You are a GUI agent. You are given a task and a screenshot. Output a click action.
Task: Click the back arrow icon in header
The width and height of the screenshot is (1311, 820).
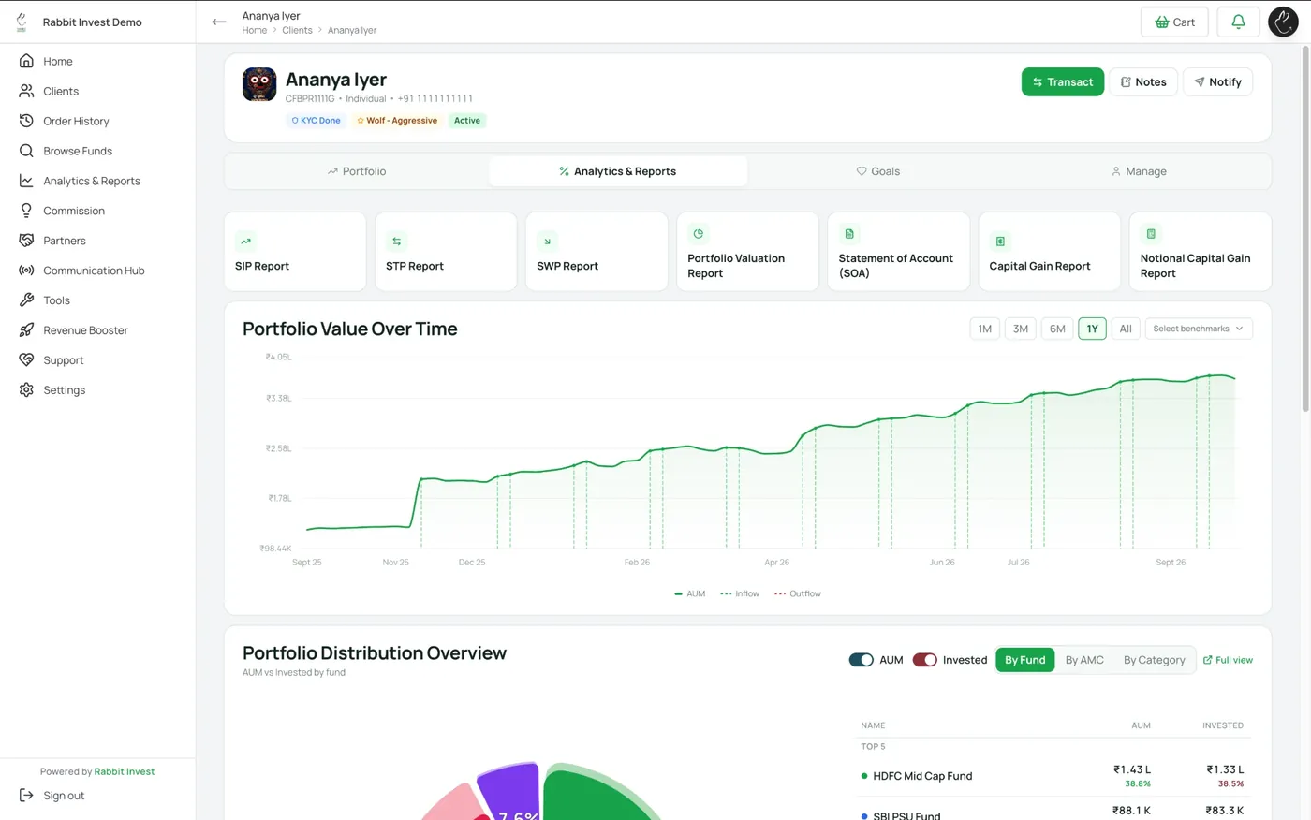tap(219, 22)
